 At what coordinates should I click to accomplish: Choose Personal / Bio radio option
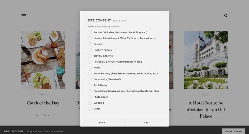pyautogui.click(x=90, y=62)
